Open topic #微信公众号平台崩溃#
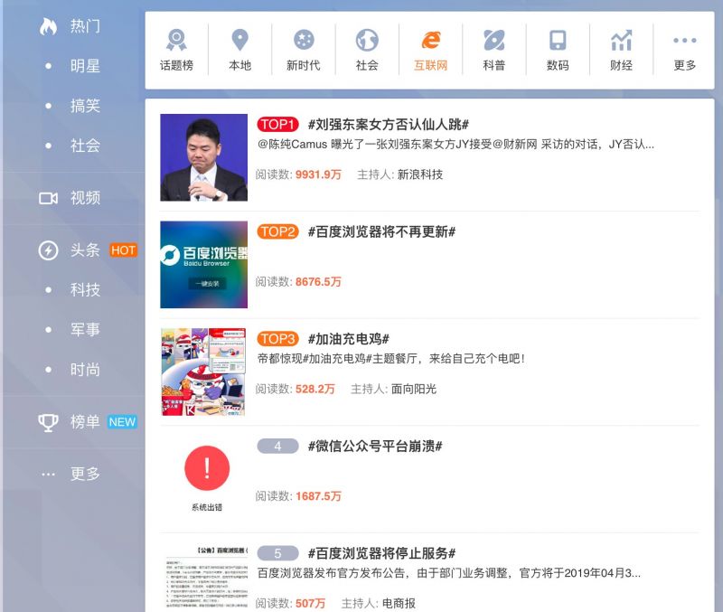 tap(375, 446)
